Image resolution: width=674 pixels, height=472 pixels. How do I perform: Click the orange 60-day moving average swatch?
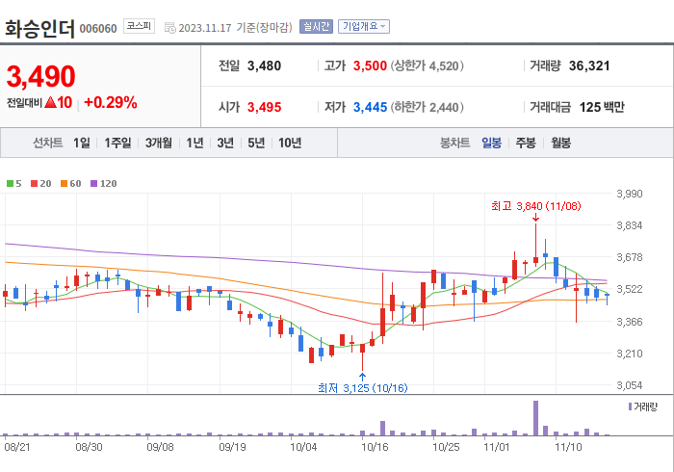pyautogui.click(x=64, y=184)
